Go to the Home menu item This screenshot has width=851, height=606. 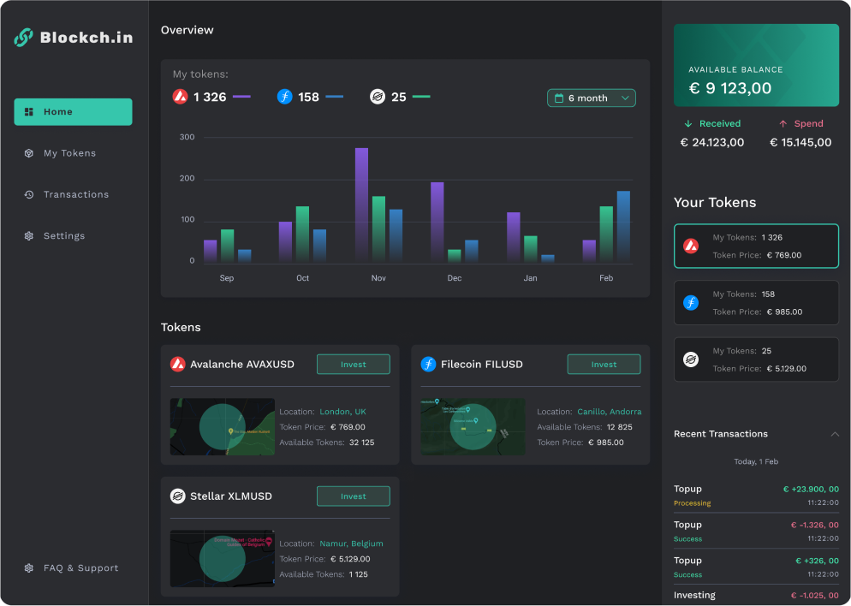(73, 112)
